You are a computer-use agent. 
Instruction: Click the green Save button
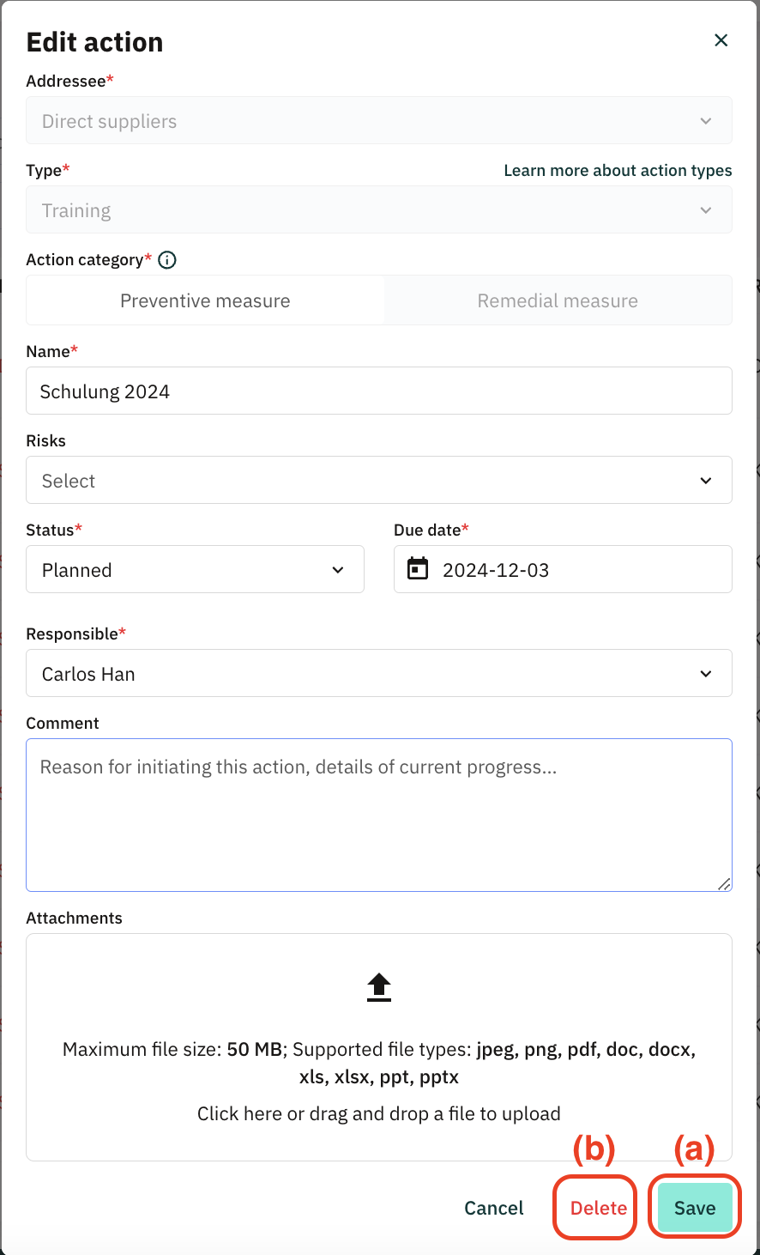[x=695, y=1208]
